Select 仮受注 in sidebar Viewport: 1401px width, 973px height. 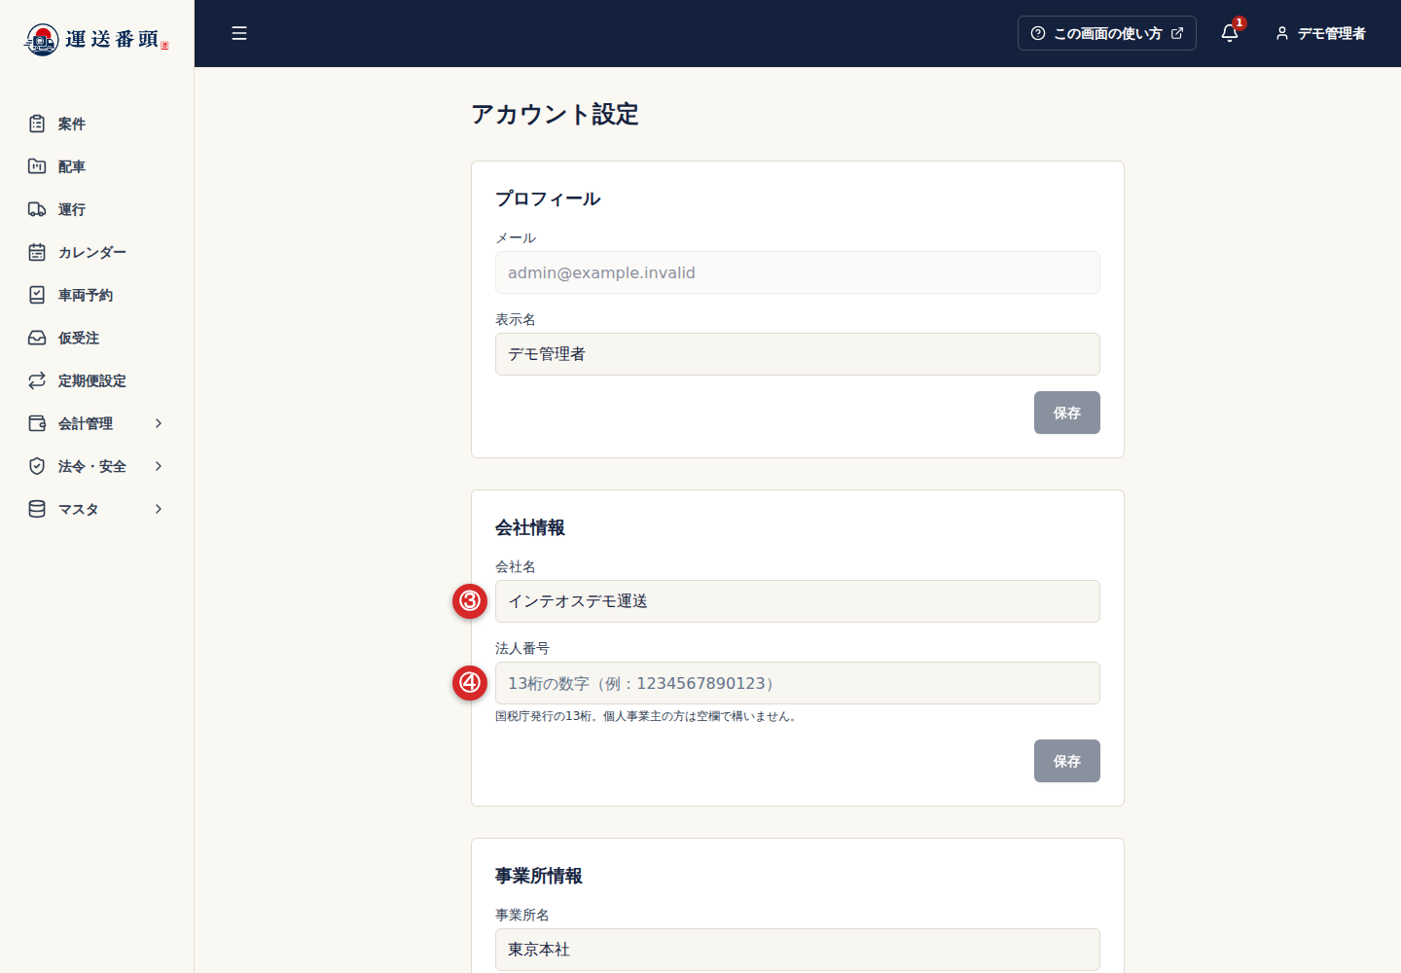tap(96, 338)
